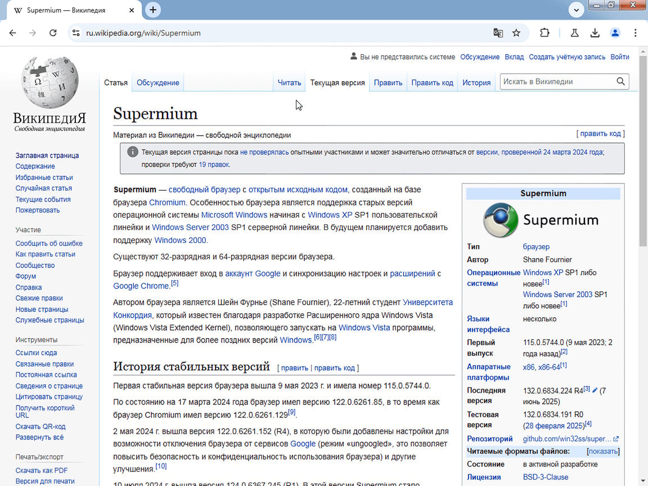Screen dimensions: 648x486
Task: Follow the Chromium link in the intro
Action: click(x=167, y=202)
